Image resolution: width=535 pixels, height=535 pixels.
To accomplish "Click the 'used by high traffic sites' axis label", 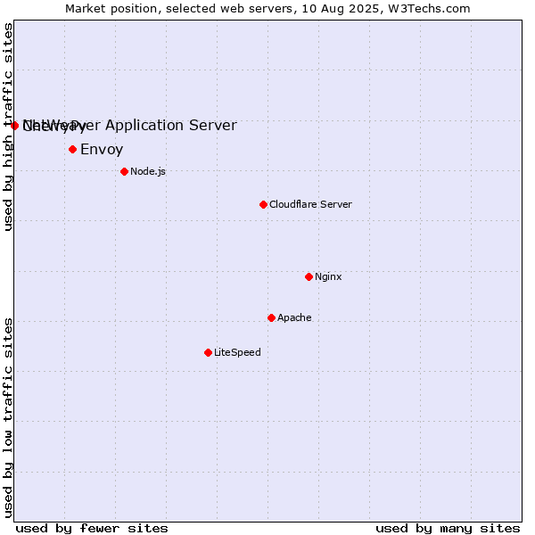I will (x=8, y=127).
